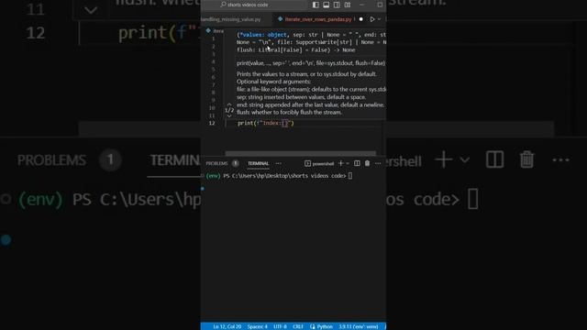Select TERMINAL tab in center VS Code panel

258,163
